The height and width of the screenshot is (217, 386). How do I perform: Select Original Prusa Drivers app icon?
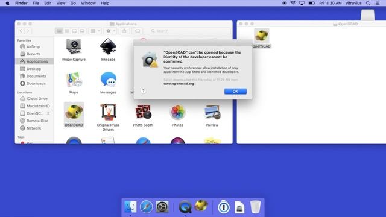108,112
